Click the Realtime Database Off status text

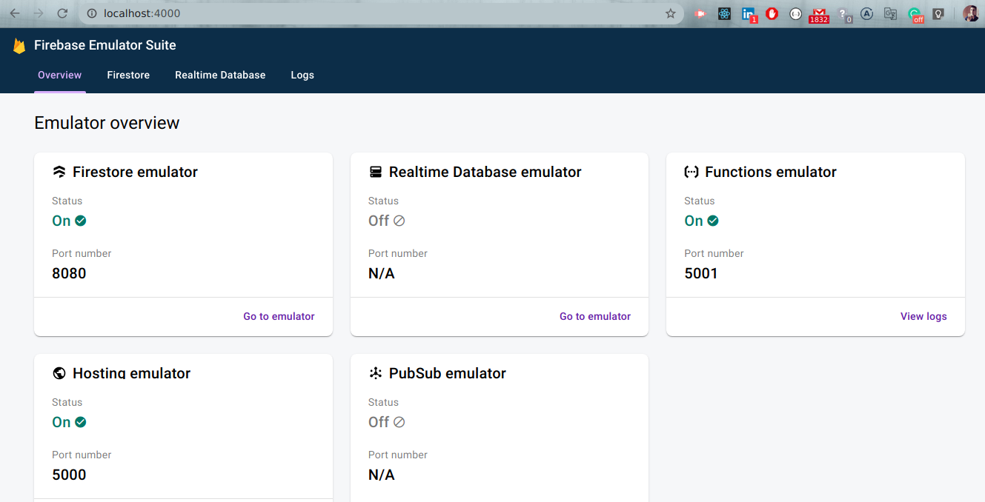tap(379, 221)
